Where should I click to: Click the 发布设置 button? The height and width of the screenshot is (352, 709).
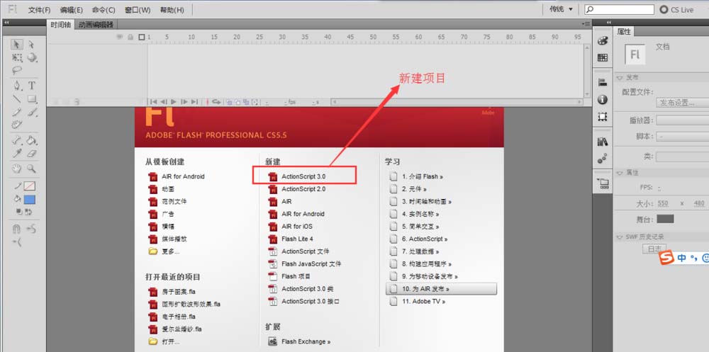682,103
